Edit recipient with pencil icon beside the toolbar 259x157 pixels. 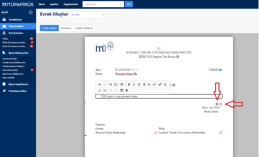(x=174, y=85)
